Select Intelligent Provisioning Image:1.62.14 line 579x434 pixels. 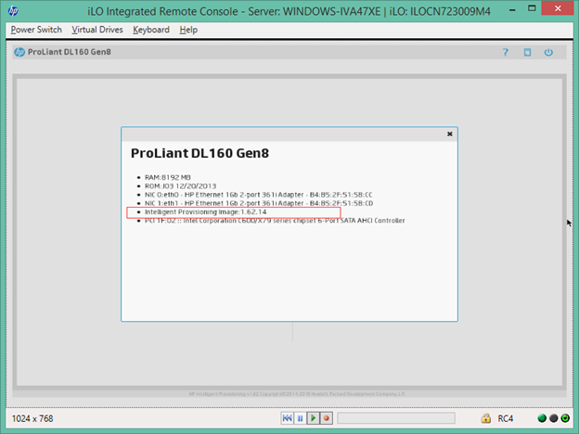(x=206, y=211)
